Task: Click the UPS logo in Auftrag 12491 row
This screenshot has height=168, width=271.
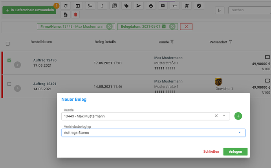Action: pyautogui.click(x=218, y=82)
